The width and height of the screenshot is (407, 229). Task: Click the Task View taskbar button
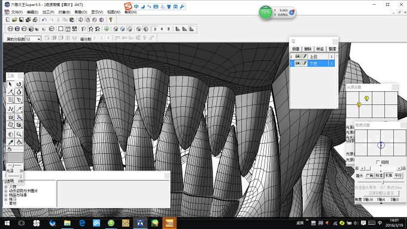[x=22, y=223]
